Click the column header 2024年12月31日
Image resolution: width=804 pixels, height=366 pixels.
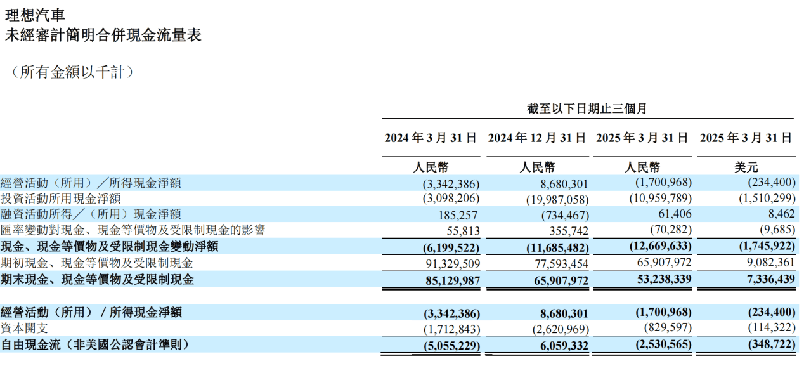(x=536, y=138)
